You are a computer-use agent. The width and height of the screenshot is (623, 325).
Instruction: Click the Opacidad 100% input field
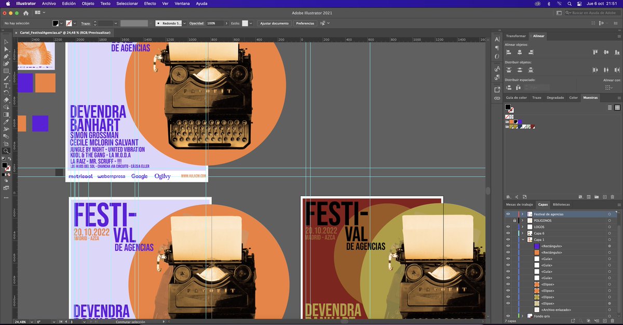214,23
